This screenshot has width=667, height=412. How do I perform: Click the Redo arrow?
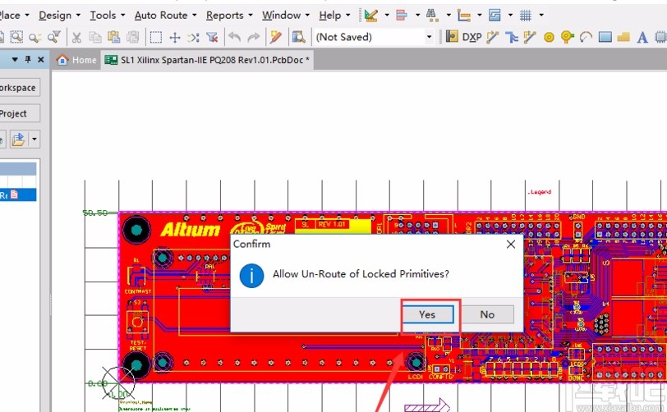pos(254,38)
